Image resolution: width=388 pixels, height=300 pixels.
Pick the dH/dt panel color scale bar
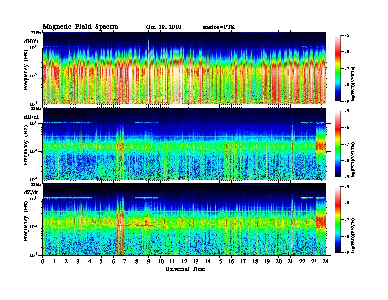tap(338, 69)
